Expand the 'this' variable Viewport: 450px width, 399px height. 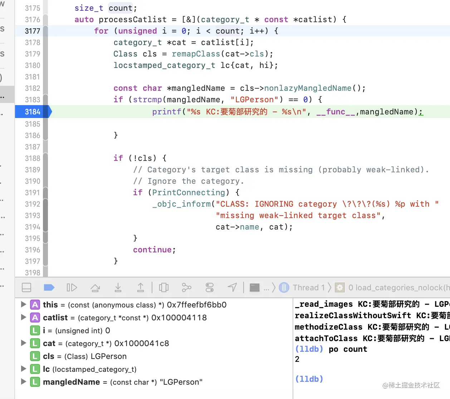tap(24, 305)
